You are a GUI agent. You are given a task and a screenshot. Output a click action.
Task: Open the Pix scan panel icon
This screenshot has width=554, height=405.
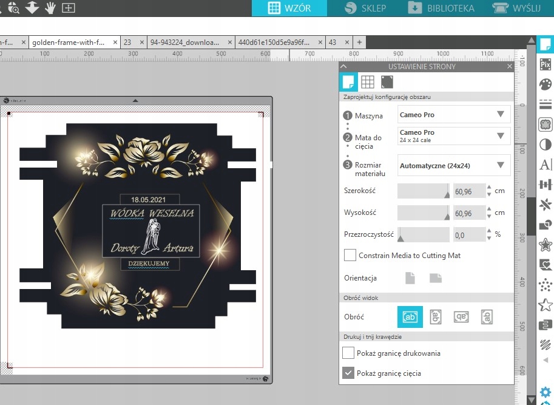pyautogui.click(x=545, y=64)
